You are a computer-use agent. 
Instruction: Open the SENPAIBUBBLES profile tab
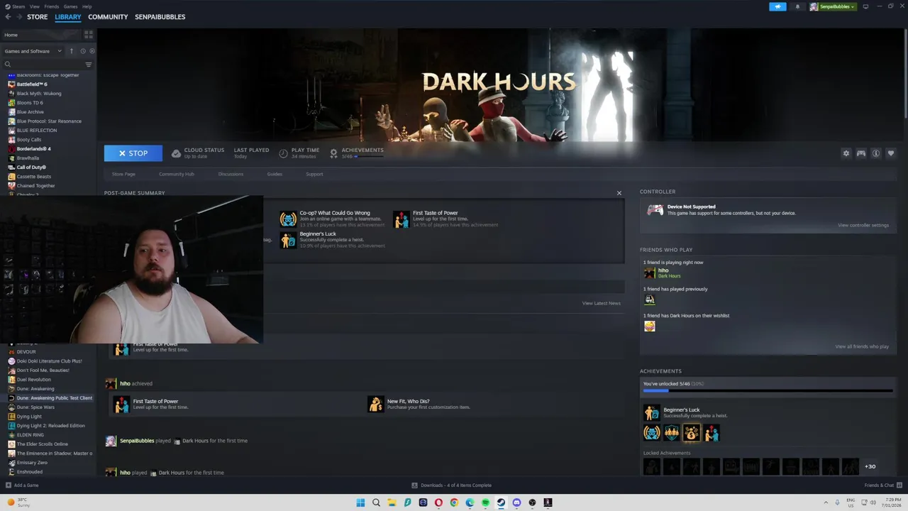(160, 17)
